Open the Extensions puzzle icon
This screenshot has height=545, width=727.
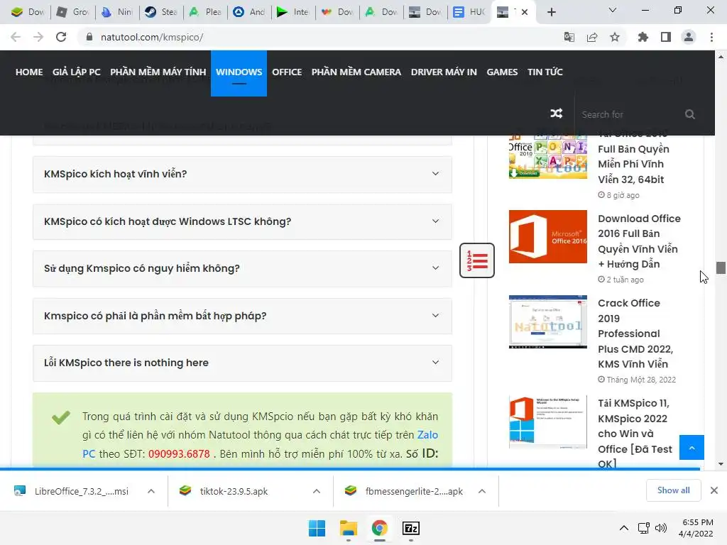pos(643,37)
